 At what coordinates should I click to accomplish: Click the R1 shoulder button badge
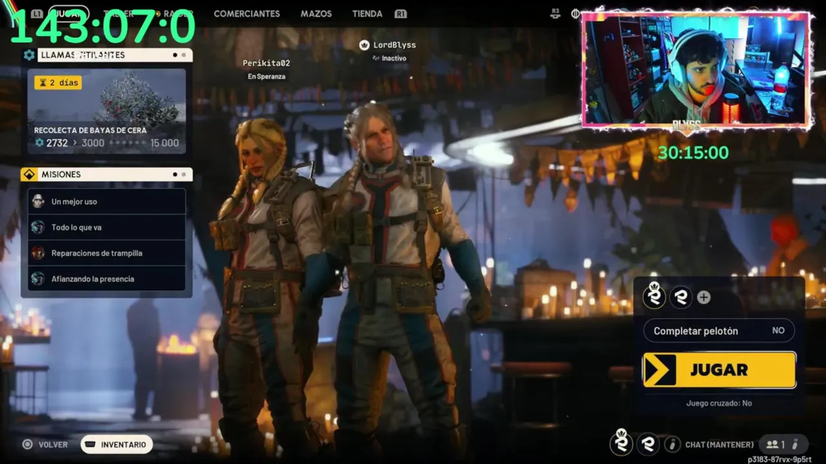pyautogui.click(x=401, y=14)
